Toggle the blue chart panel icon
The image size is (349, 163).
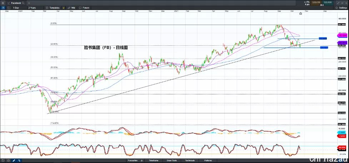tap(3, 8)
